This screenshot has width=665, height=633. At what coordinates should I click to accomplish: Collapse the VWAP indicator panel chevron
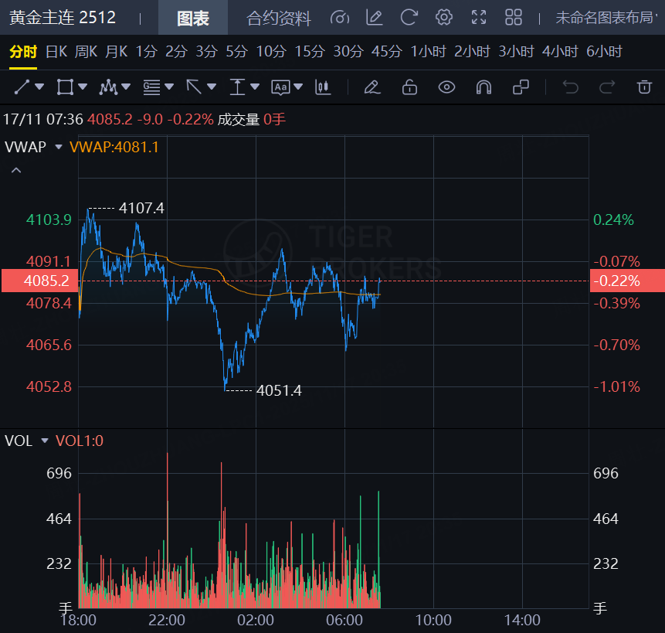[16, 170]
